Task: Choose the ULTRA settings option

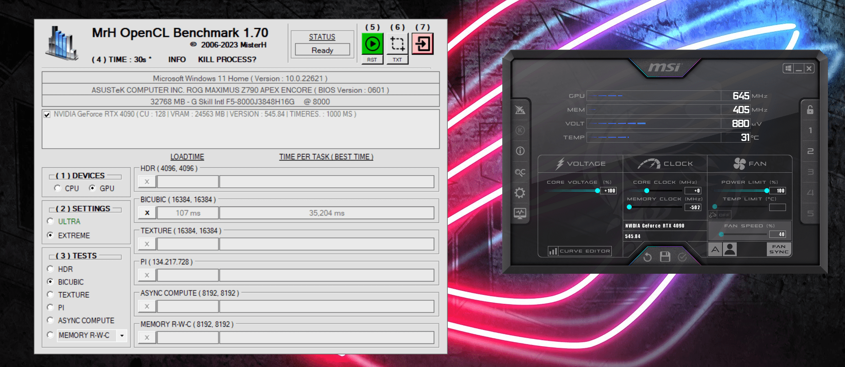Action: pos(50,221)
